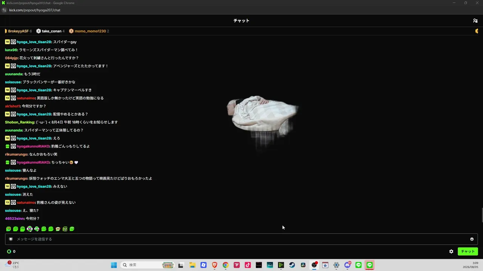
Task: Click message 'ブラックパンサーが一番好きかな'
Action: click(x=49, y=82)
